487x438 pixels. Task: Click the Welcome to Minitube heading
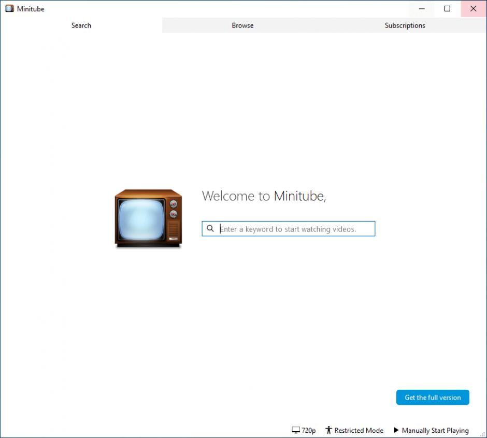click(264, 196)
